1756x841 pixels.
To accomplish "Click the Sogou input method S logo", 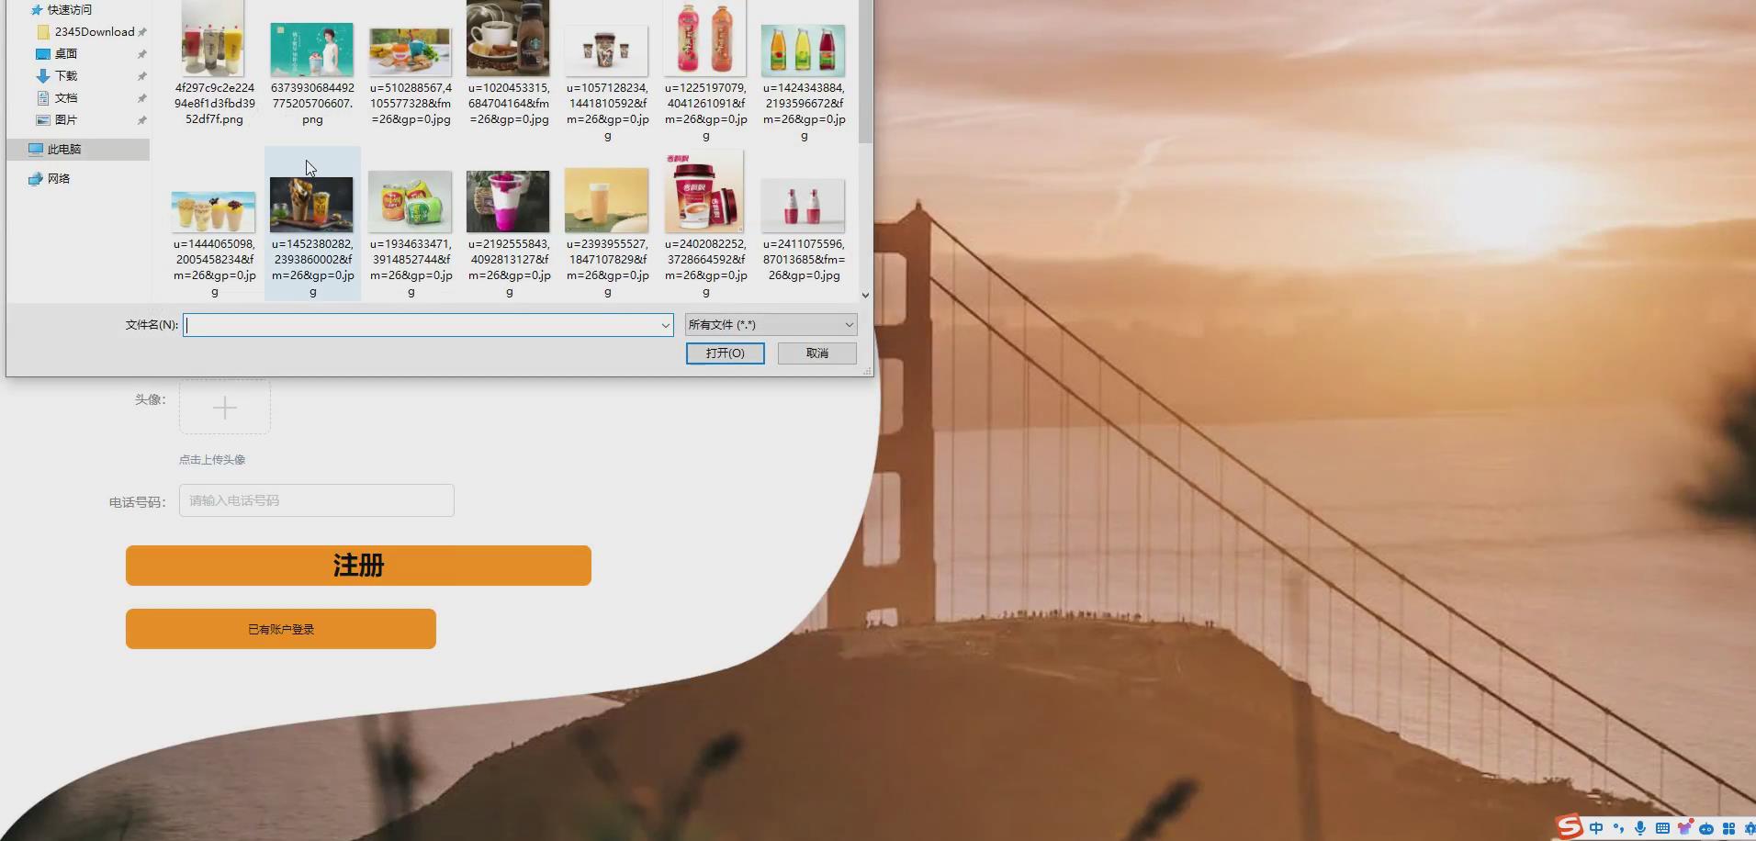I will coord(1570,827).
